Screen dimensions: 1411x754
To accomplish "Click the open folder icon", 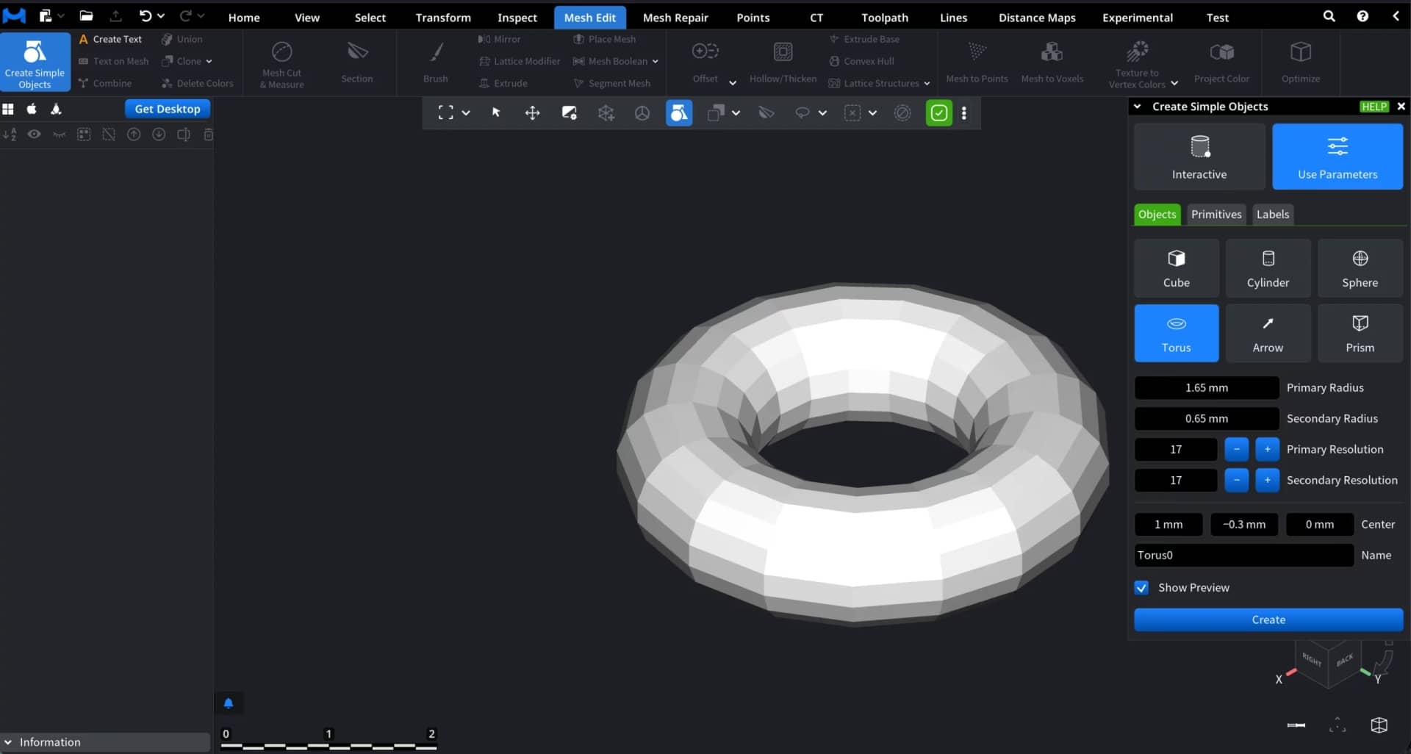I will (86, 16).
